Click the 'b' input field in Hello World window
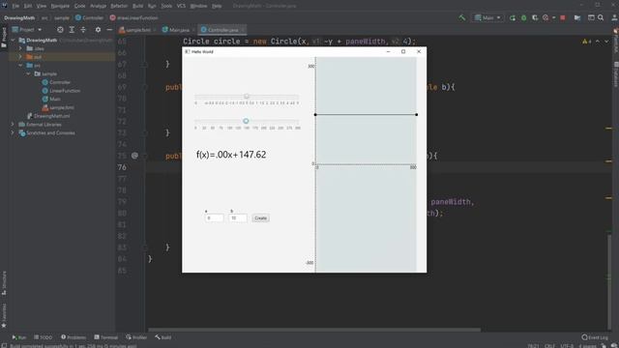This screenshot has width=619, height=348. (238, 217)
